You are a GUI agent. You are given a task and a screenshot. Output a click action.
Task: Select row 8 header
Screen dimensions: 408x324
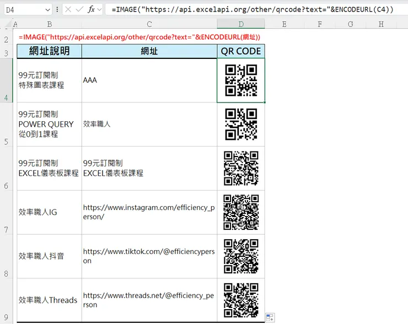click(x=6, y=256)
